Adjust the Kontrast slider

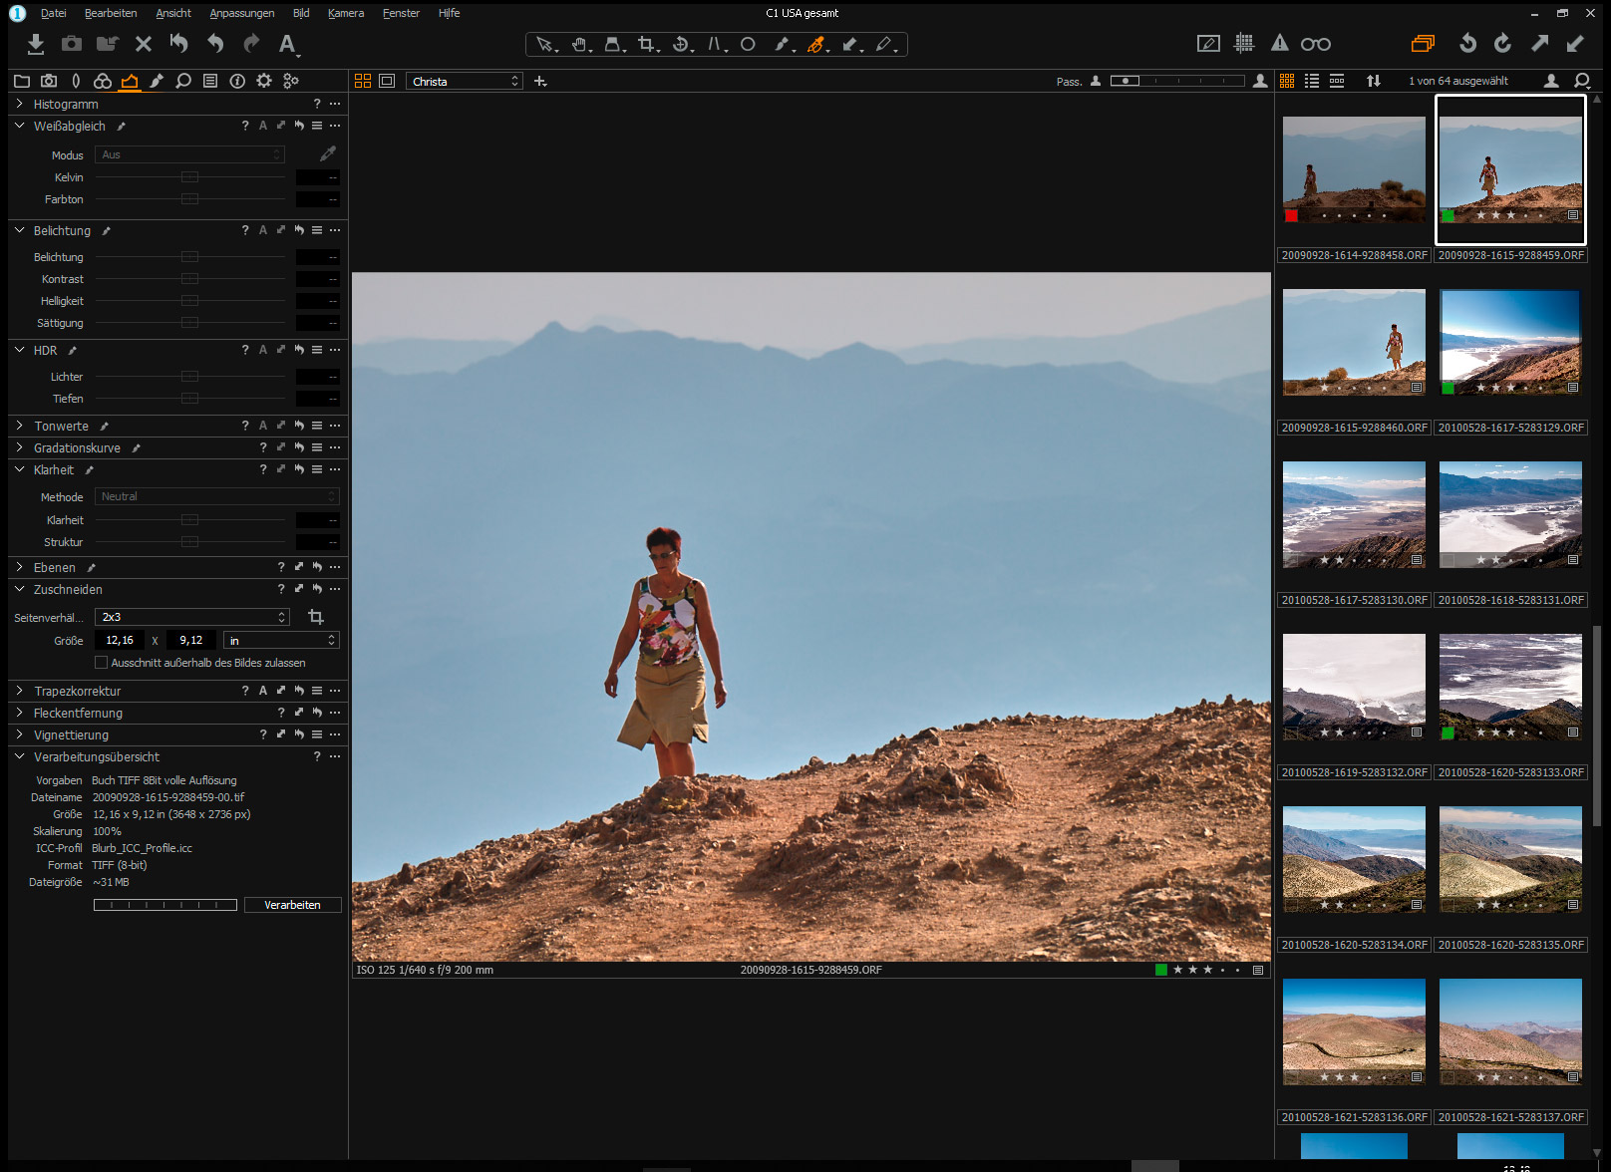(x=189, y=279)
